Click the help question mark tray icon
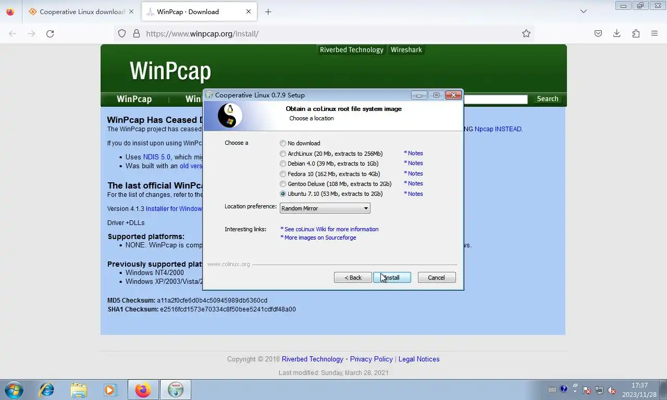667x400 pixels. [x=563, y=389]
